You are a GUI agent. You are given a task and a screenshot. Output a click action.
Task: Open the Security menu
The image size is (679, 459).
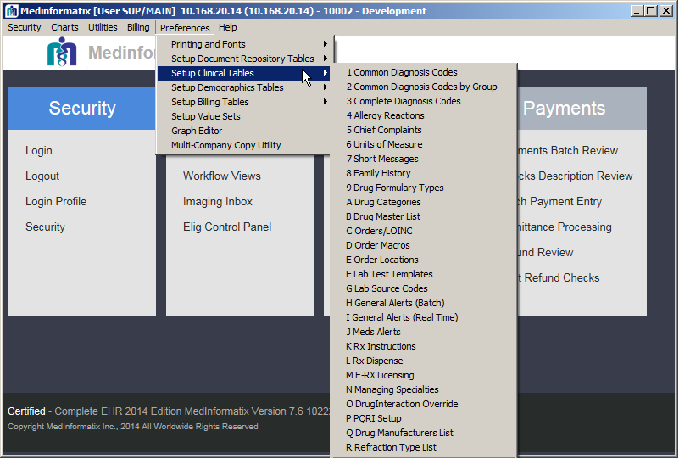(25, 27)
